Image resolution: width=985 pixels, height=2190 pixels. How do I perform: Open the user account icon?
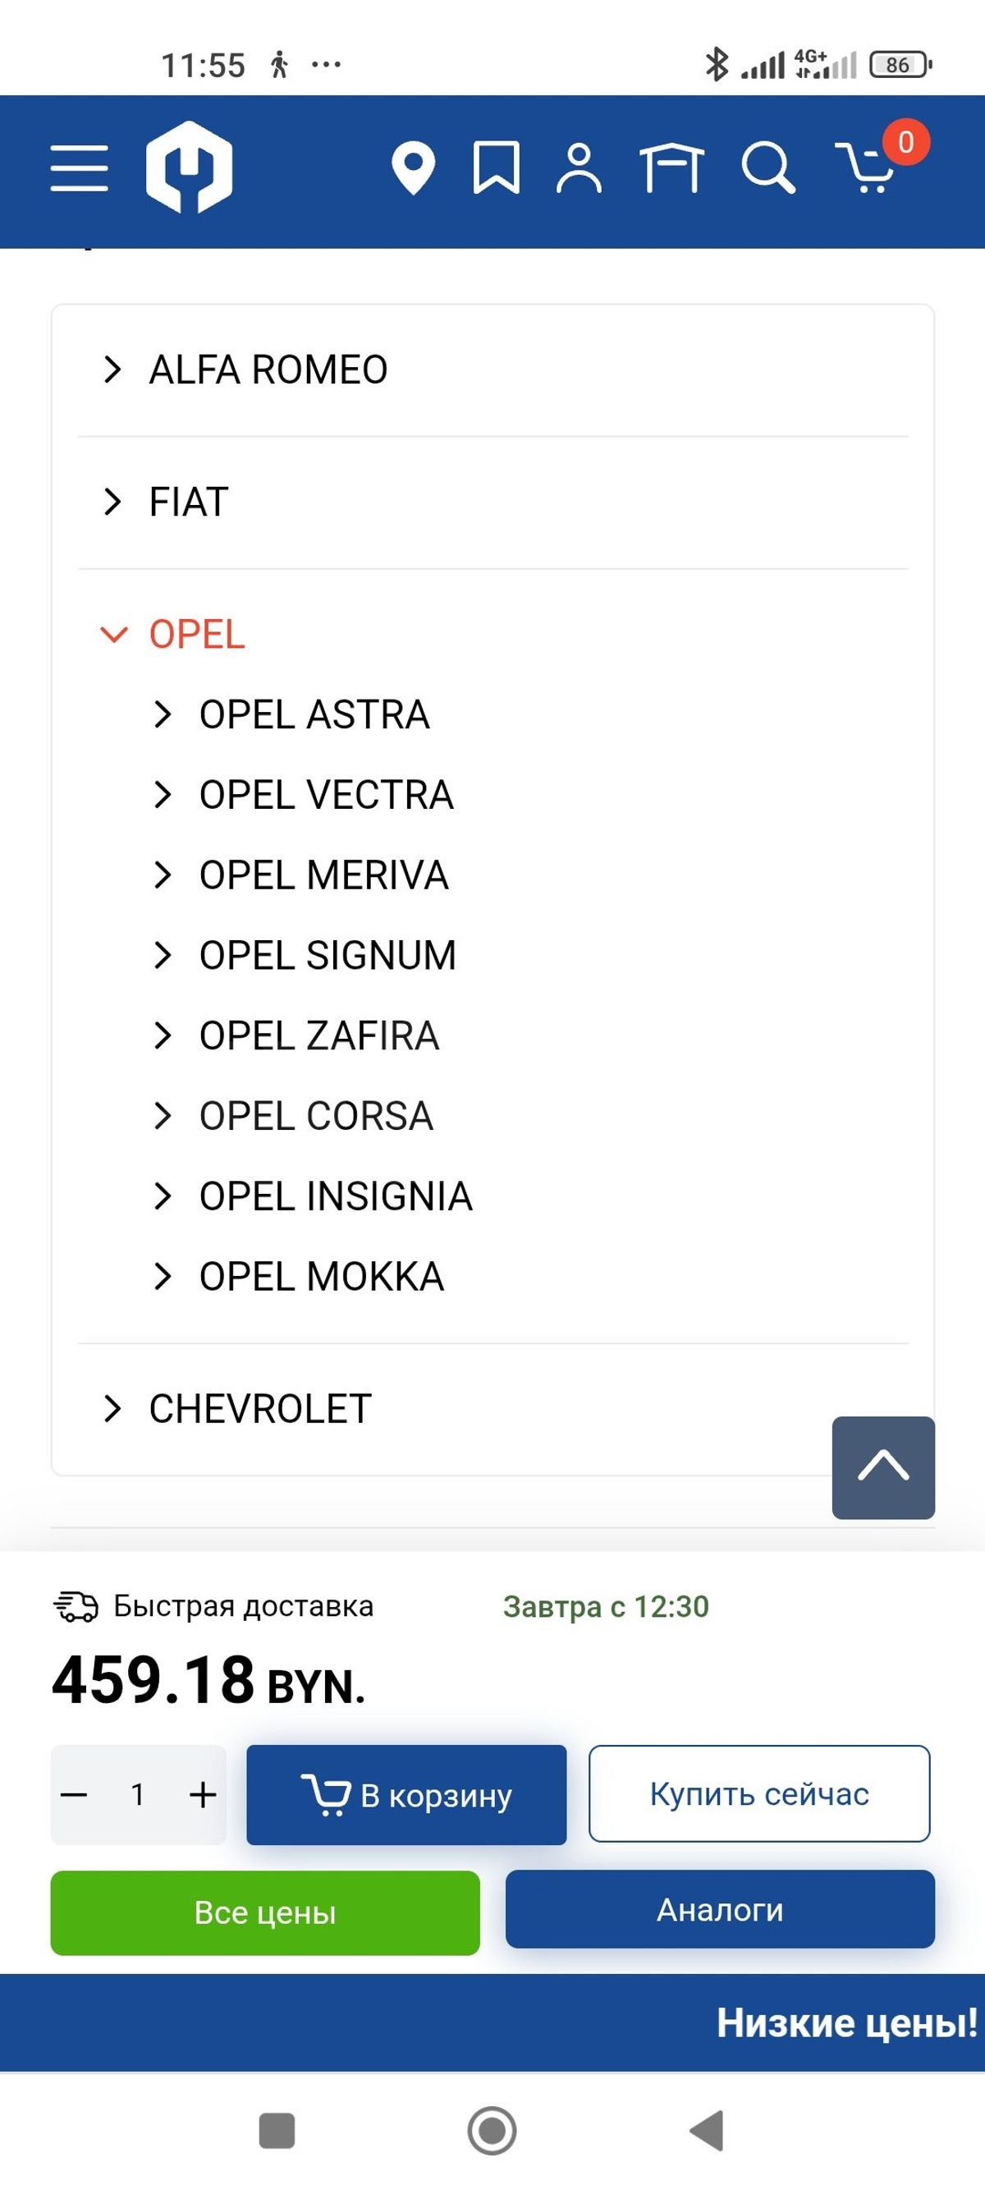[x=579, y=168]
